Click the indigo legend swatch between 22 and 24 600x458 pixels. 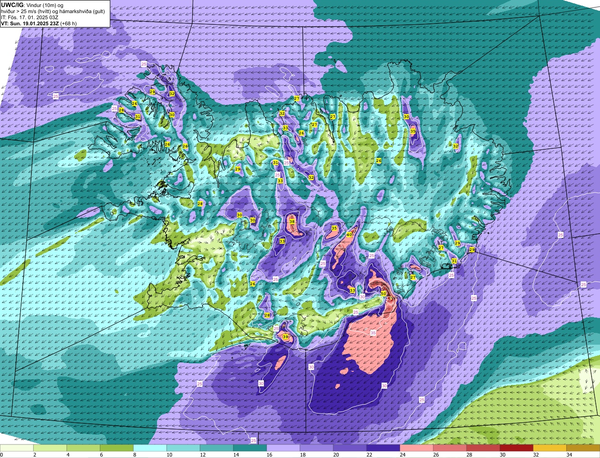coord(383,448)
